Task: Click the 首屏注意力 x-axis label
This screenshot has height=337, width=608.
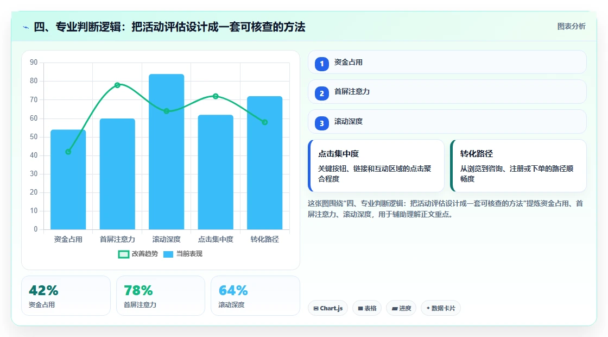Action: point(117,240)
